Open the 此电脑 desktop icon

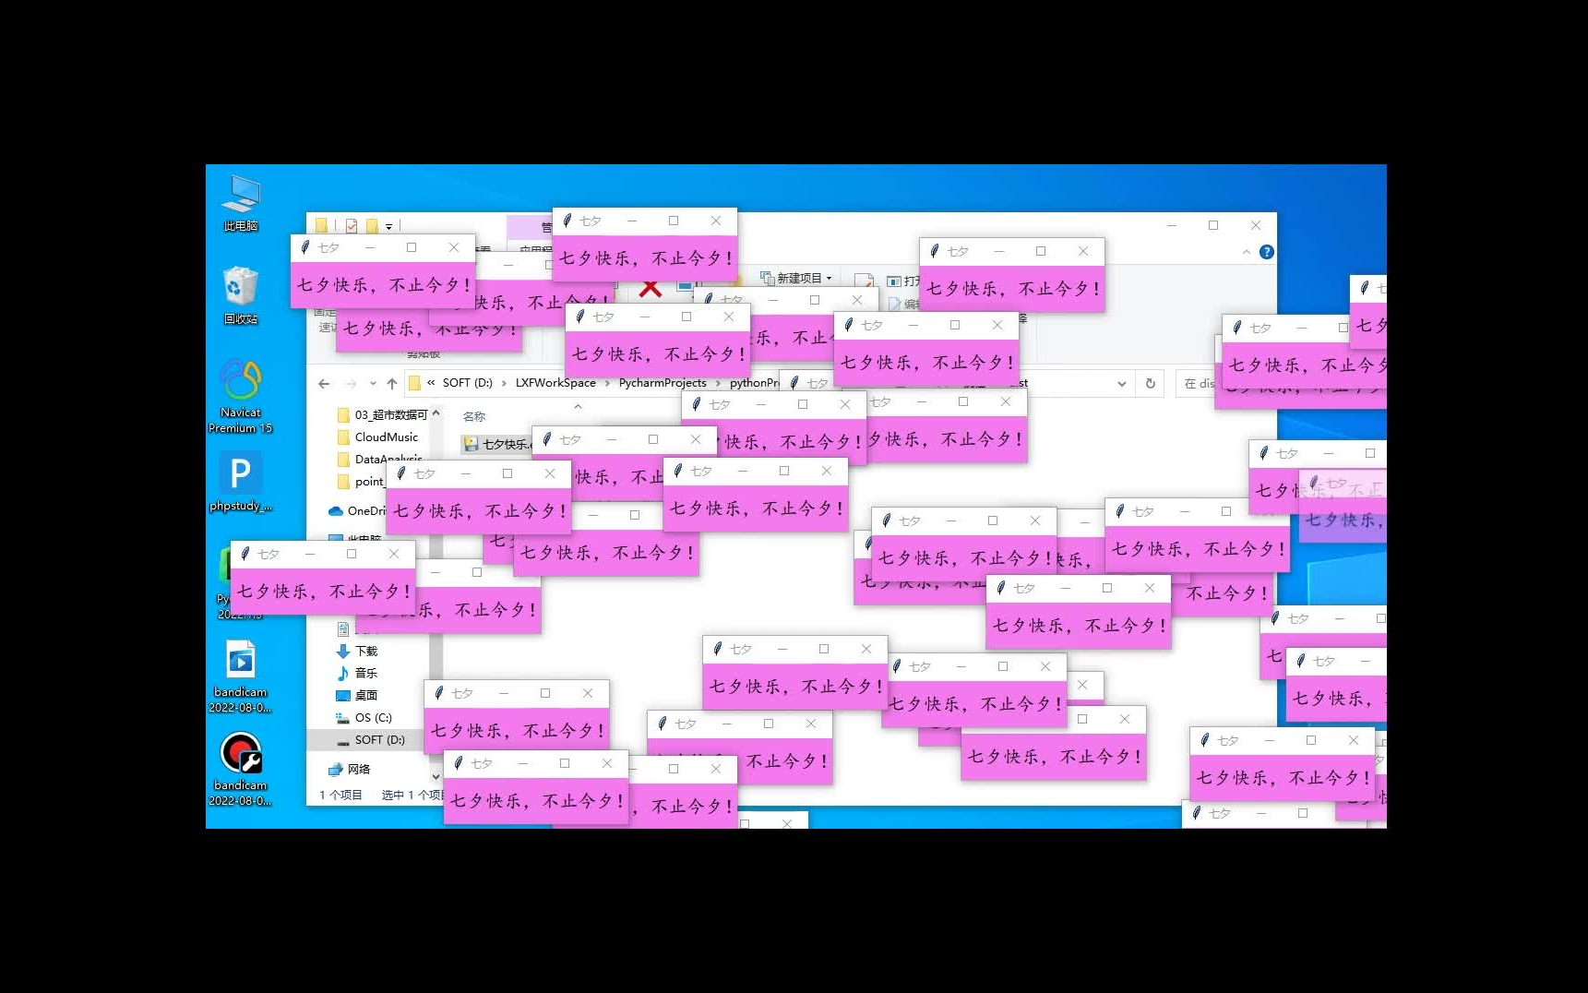tap(241, 203)
